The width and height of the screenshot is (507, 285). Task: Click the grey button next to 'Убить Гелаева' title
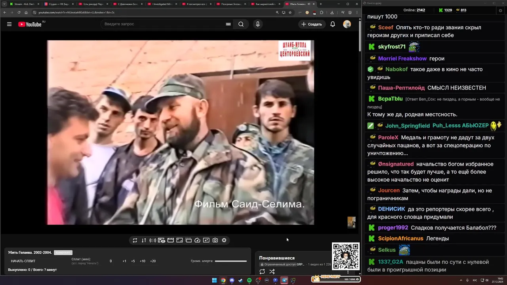point(63,253)
